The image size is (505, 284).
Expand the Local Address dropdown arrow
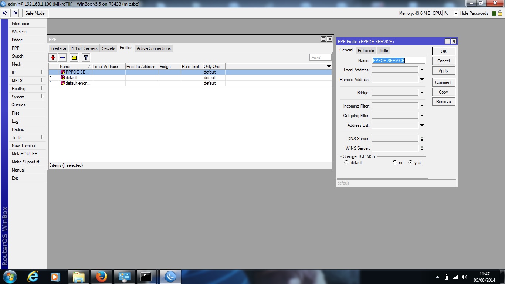422,70
